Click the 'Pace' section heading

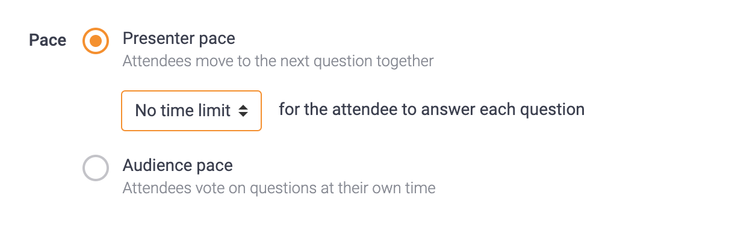(48, 40)
